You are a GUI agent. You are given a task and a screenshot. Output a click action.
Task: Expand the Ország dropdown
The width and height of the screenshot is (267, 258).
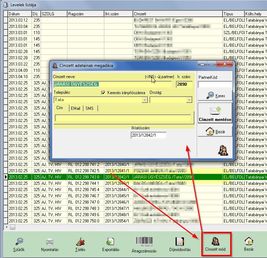[189, 100]
